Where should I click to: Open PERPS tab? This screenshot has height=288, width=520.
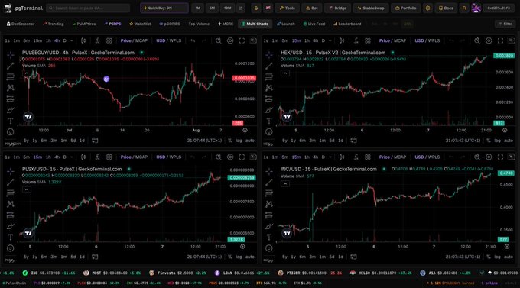pos(112,24)
